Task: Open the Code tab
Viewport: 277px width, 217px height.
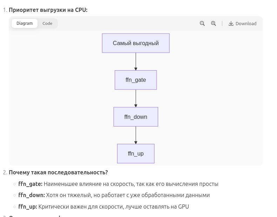Action: (47, 23)
